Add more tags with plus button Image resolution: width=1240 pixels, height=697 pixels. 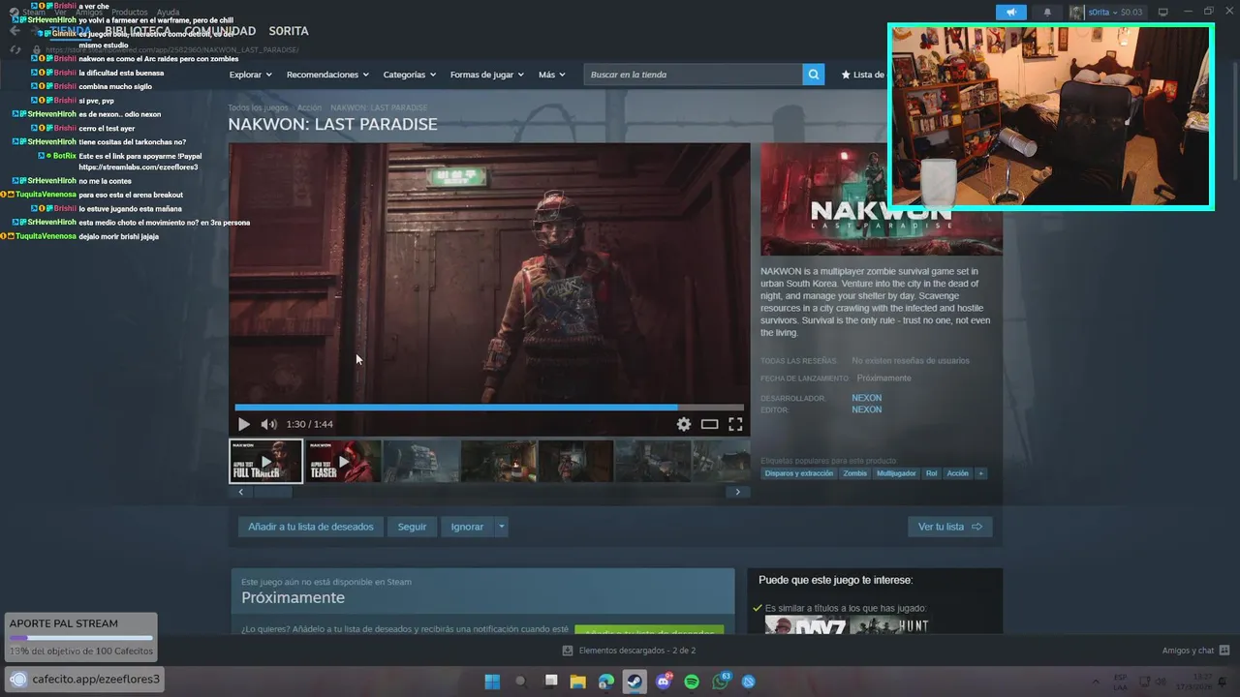point(980,473)
